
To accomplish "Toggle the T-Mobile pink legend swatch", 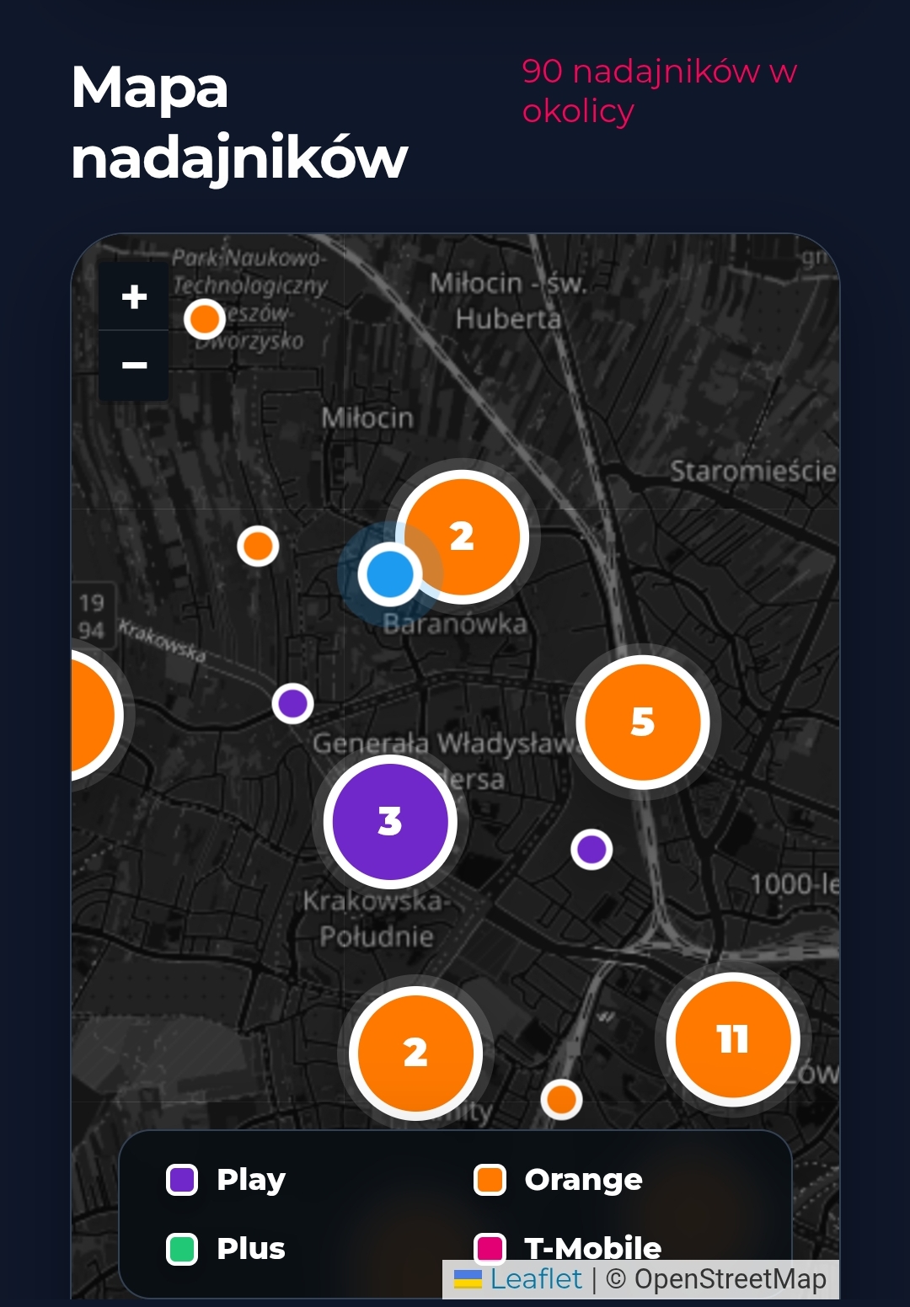I will point(490,1247).
